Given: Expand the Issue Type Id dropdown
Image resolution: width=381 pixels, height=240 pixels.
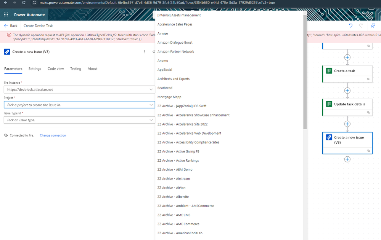Looking at the screenshot, I should pyautogui.click(x=151, y=120).
